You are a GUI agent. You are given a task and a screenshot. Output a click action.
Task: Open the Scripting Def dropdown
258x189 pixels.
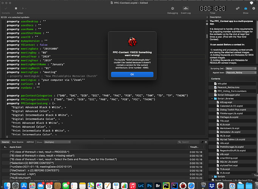point(241,68)
